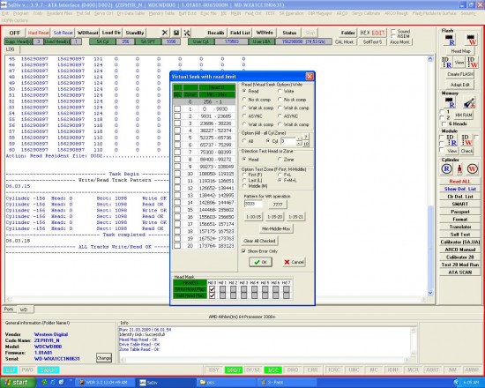Click the log scrollbar up arrow
The height and width of the screenshot is (388, 485).
430,59
